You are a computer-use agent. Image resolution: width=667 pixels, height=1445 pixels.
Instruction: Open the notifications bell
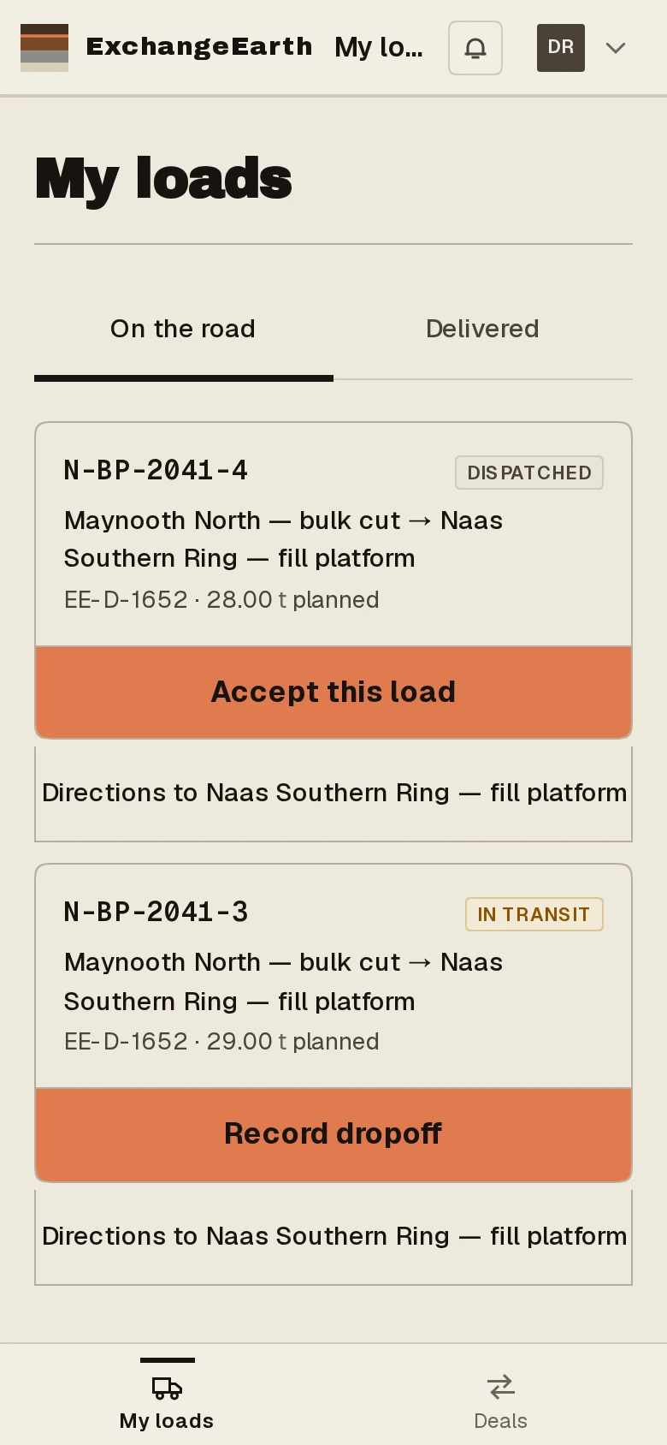pyautogui.click(x=475, y=48)
